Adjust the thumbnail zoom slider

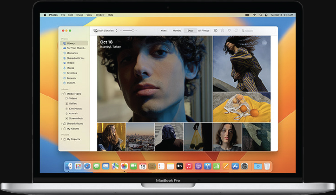point(128,31)
